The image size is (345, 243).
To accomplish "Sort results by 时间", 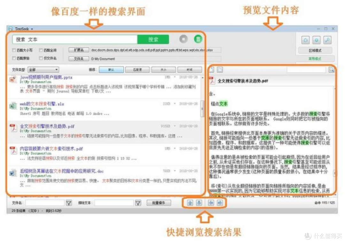I will (x=189, y=70).
